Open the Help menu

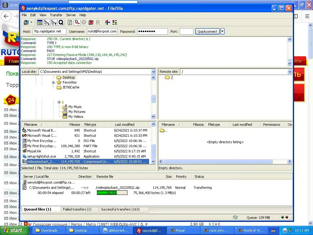tap(83, 15)
